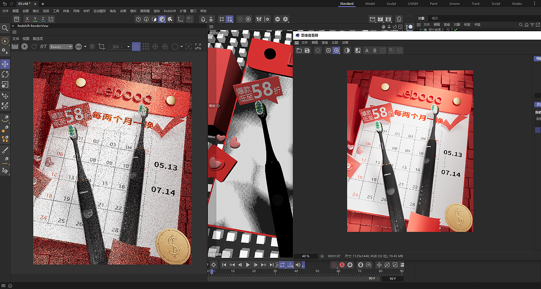
Task: Add a new document tab with plus
Action: (43, 3)
